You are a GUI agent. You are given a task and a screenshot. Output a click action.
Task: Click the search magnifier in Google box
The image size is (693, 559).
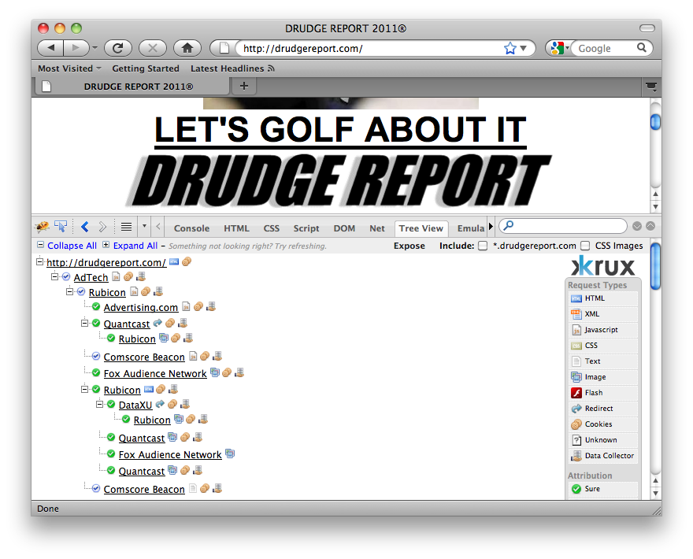(x=641, y=48)
